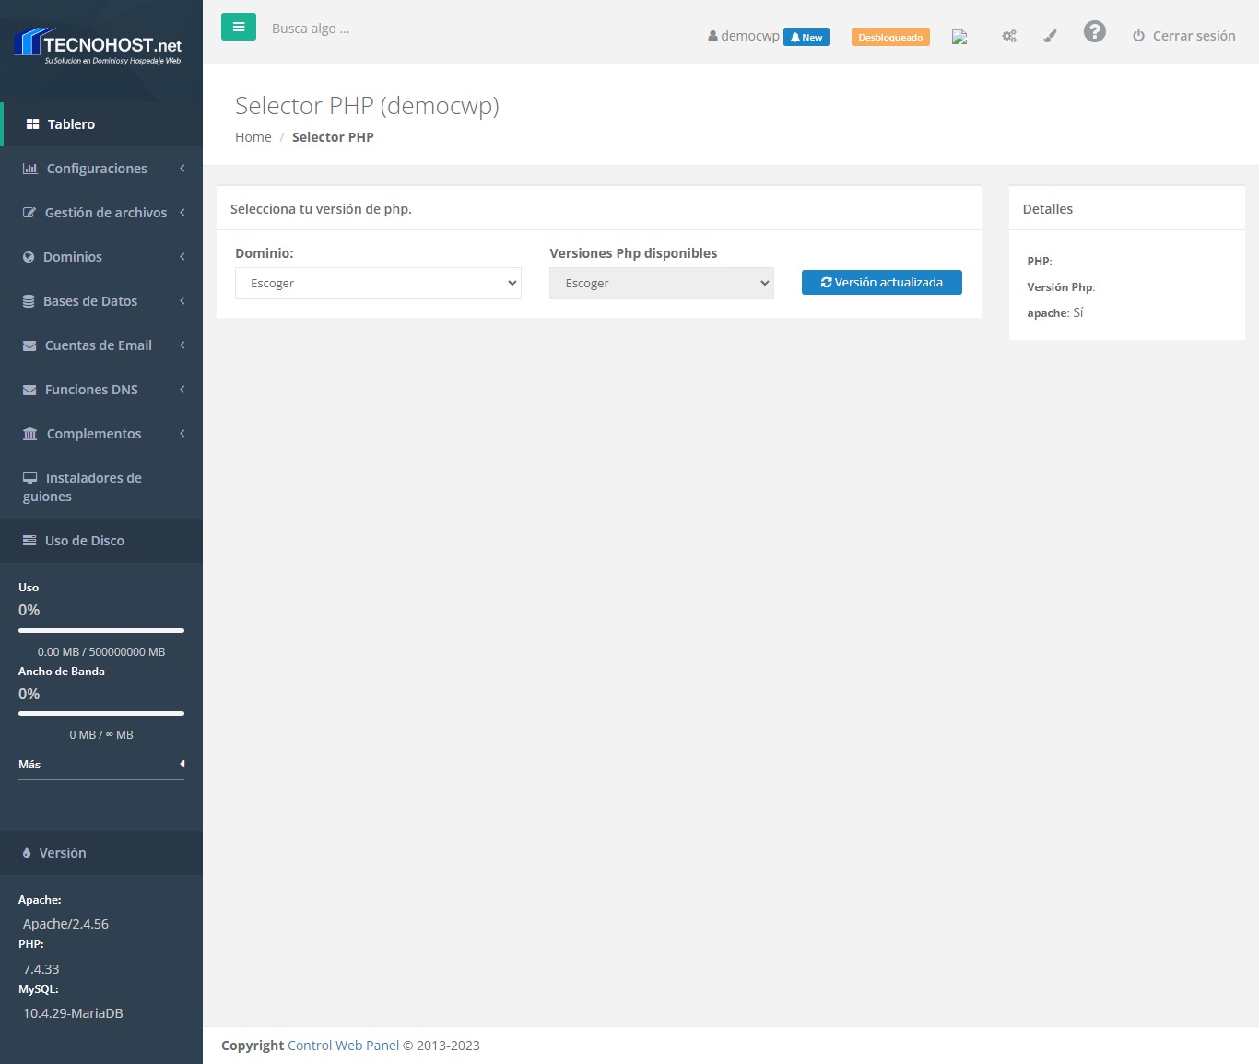Expand the Bases de Datos menu
Viewport: 1259px width, 1064px height.
click(x=101, y=301)
